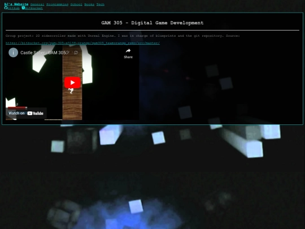305x229 pixels.
Task: Click the Bitbucket bucket icon
Action: click(23, 8)
